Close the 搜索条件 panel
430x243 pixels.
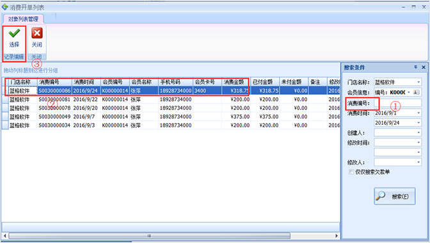click(424, 67)
